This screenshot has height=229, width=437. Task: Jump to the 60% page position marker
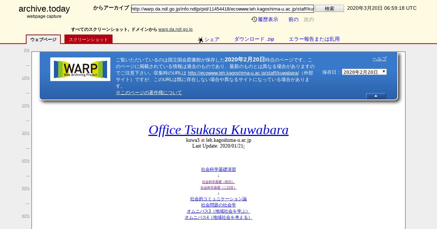point(25,216)
